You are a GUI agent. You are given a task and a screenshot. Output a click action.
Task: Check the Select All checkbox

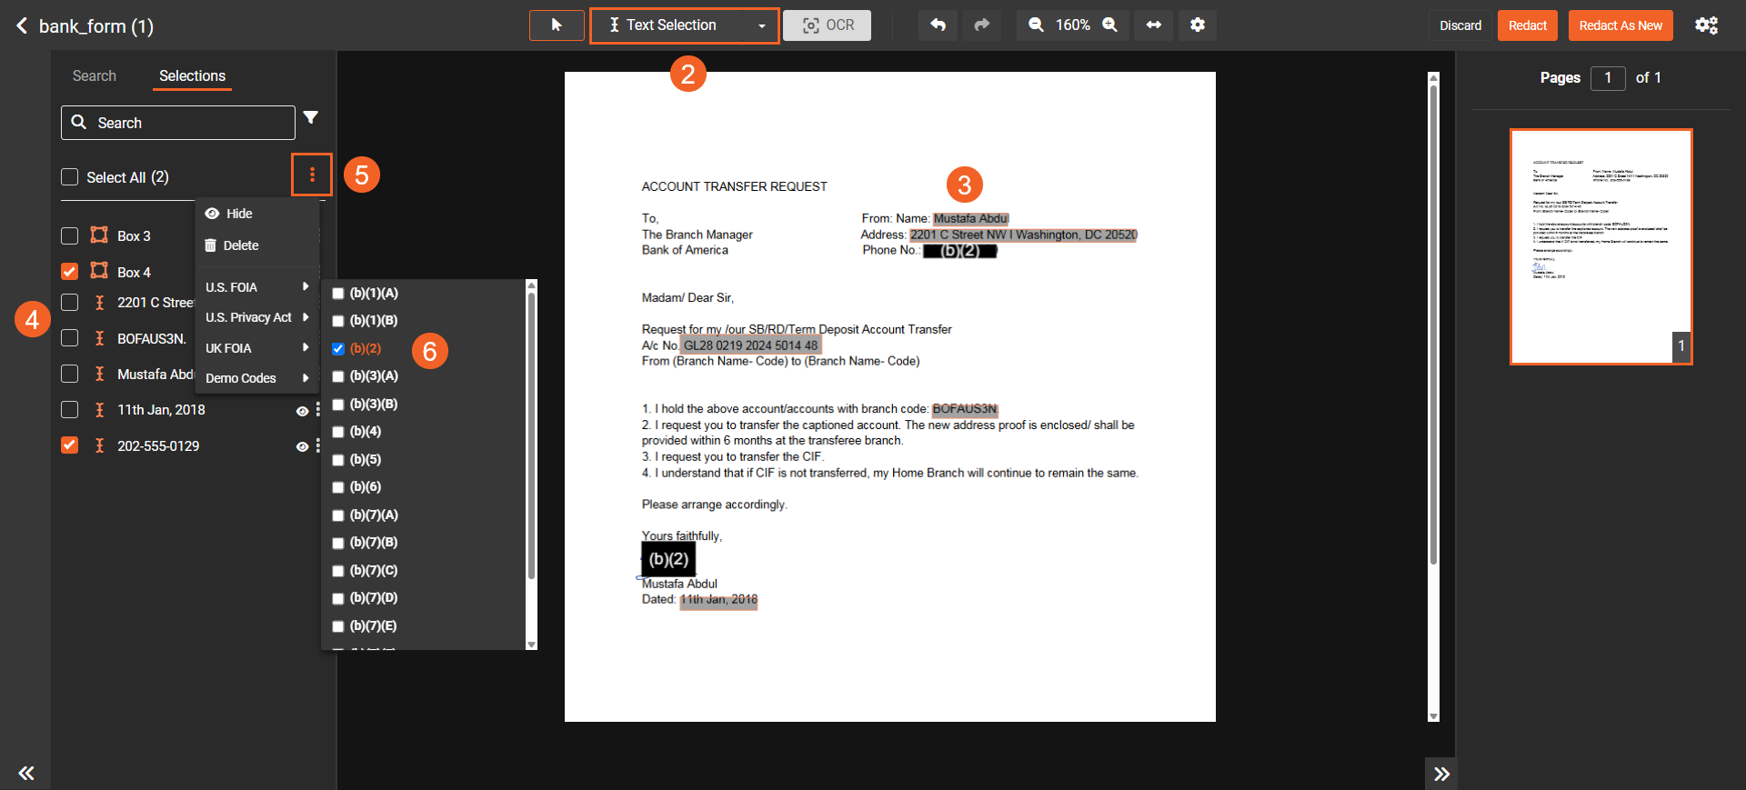[x=70, y=177]
